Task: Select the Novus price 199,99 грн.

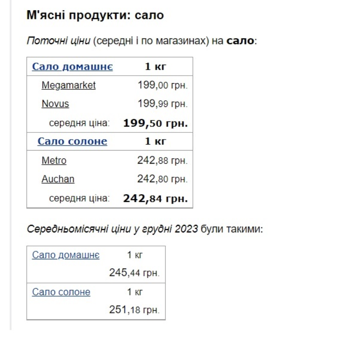Action: pos(163,104)
